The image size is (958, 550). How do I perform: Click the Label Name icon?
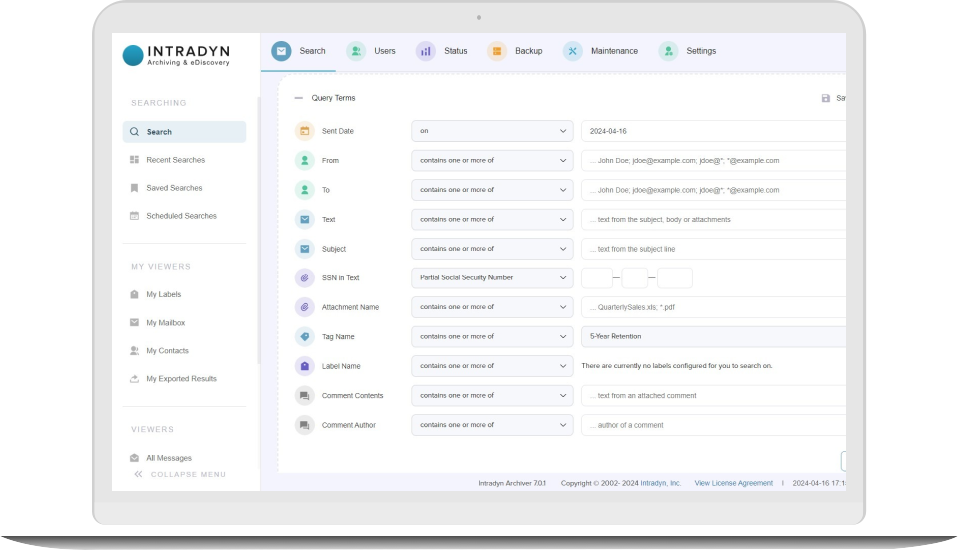click(305, 366)
